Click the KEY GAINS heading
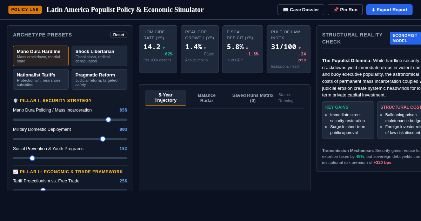 (x=337, y=107)
